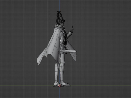Click the horizontal club at the waist
The height and width of the screenshot is (98, 131).
point(68,51)
